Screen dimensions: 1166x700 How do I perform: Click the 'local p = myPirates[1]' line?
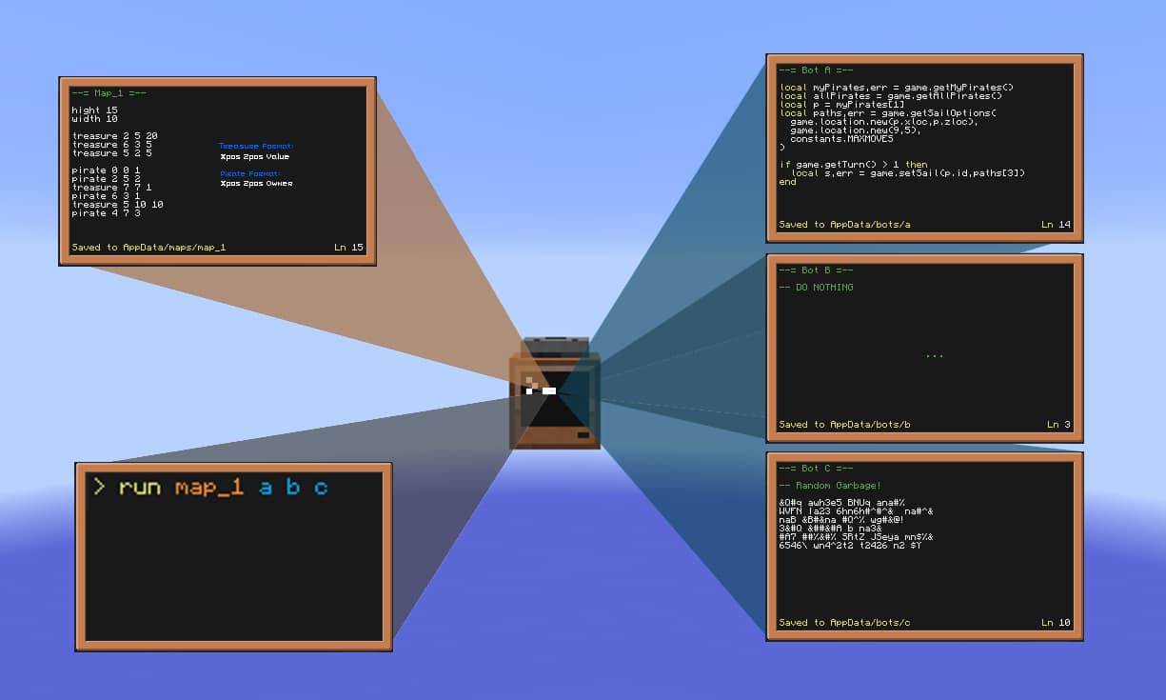(842, 105)
